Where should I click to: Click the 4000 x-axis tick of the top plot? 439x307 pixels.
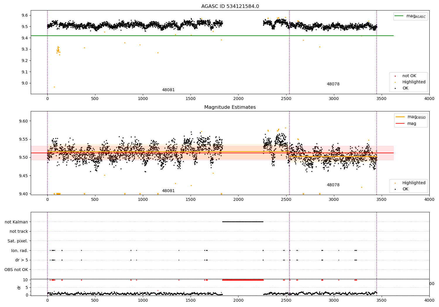pos(429,99)
